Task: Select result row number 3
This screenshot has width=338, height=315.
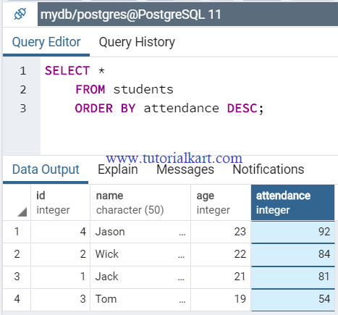Action: [x=17, y=277]
